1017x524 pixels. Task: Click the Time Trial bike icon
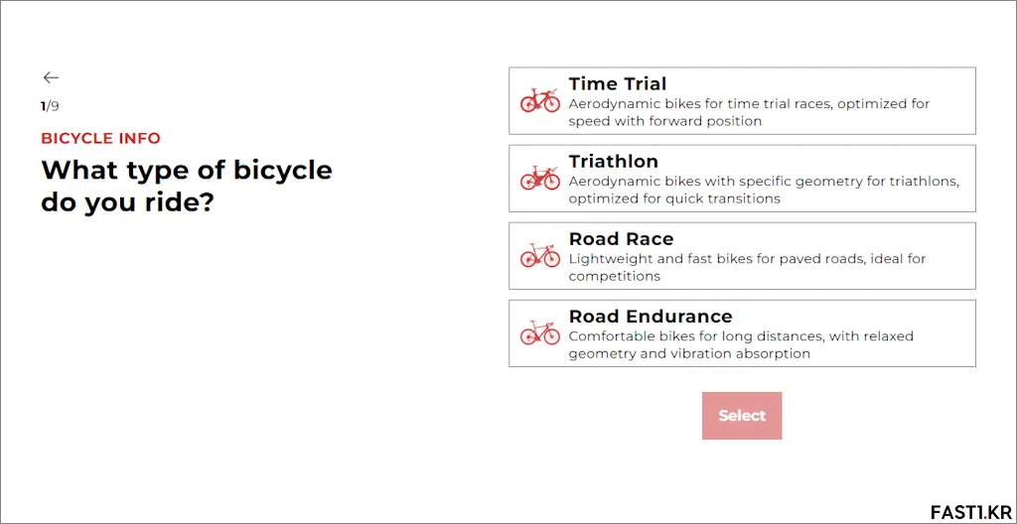click(539, 100)
